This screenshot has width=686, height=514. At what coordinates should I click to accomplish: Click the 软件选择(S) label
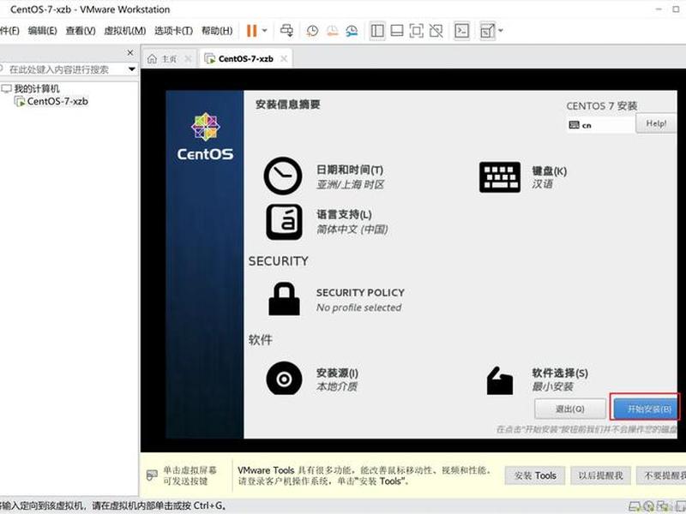(x=560, y=373)
